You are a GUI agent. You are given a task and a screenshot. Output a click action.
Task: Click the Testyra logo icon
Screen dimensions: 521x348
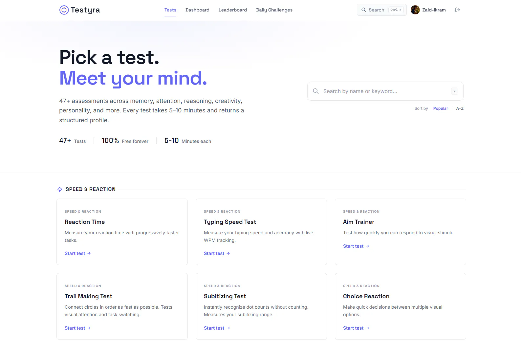coord(64,10)
